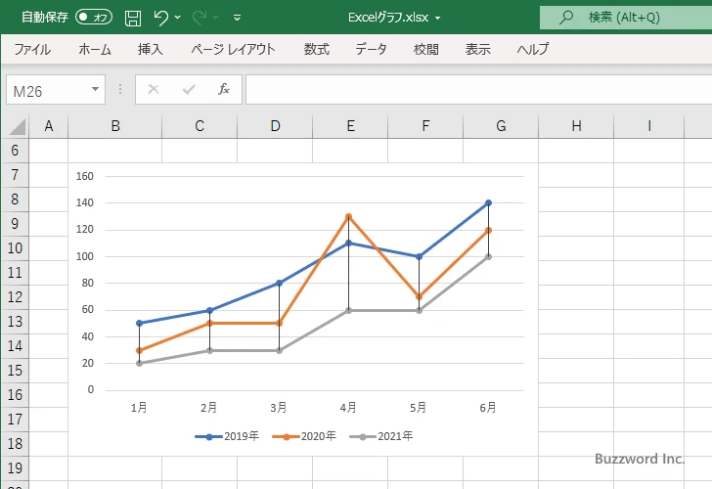Expand the Name Box dropdown arrow
Image resolution: width=712 pixels, height=489 pixels.
coord(96,89)
